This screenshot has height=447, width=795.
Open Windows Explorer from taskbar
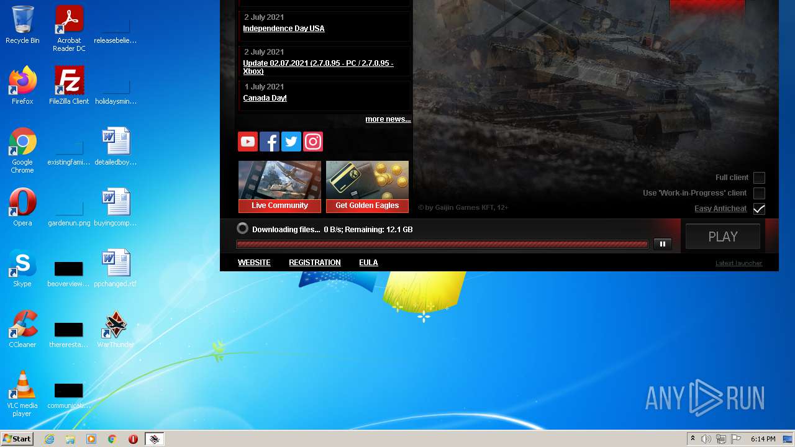(70, 439)
